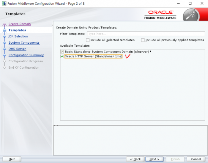
Task: Enable Include all selected templates checkbox
Action: pos(88,40)
